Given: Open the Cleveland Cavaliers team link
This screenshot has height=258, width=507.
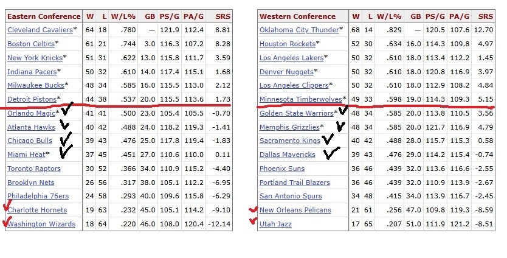Looking at the screenshot, I should tap(40, 30).
